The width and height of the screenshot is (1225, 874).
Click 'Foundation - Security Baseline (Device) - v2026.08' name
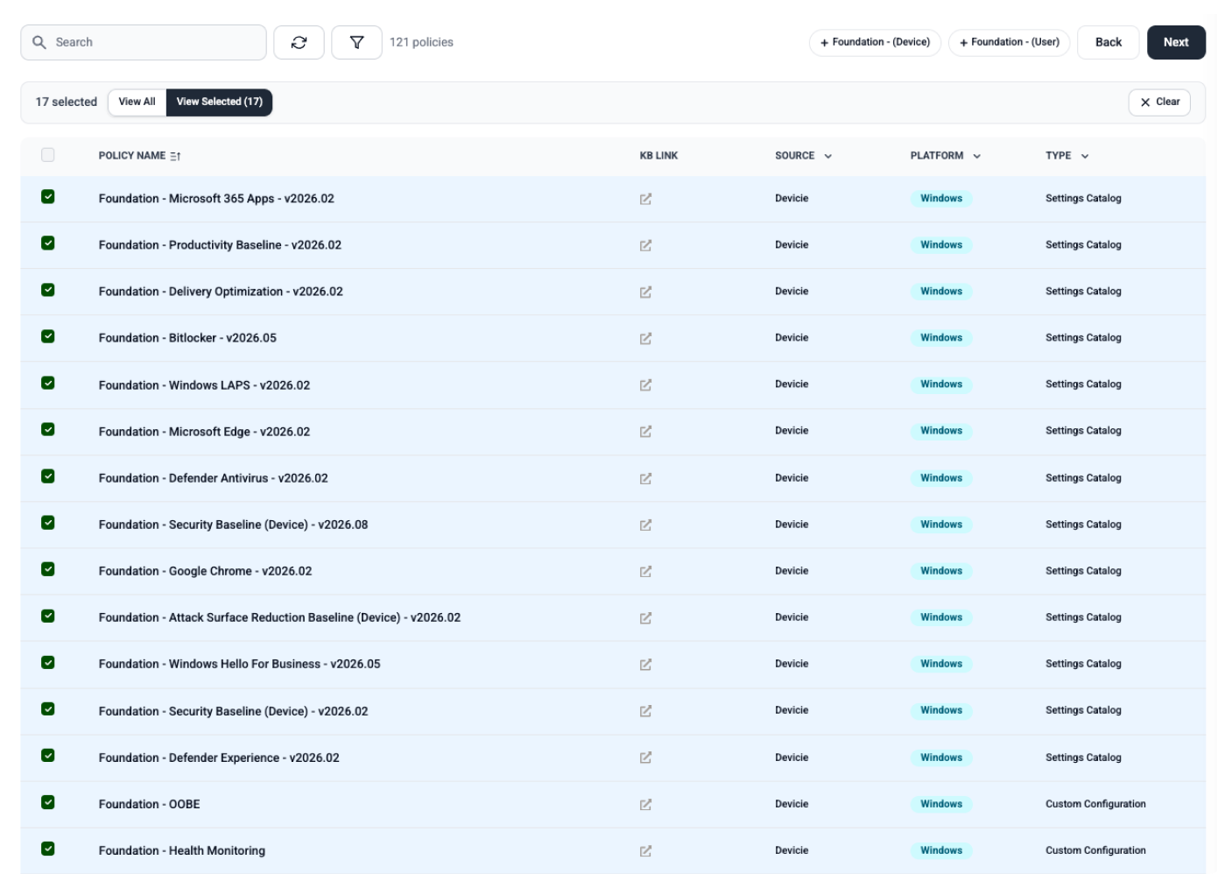[x=233, y=525]
